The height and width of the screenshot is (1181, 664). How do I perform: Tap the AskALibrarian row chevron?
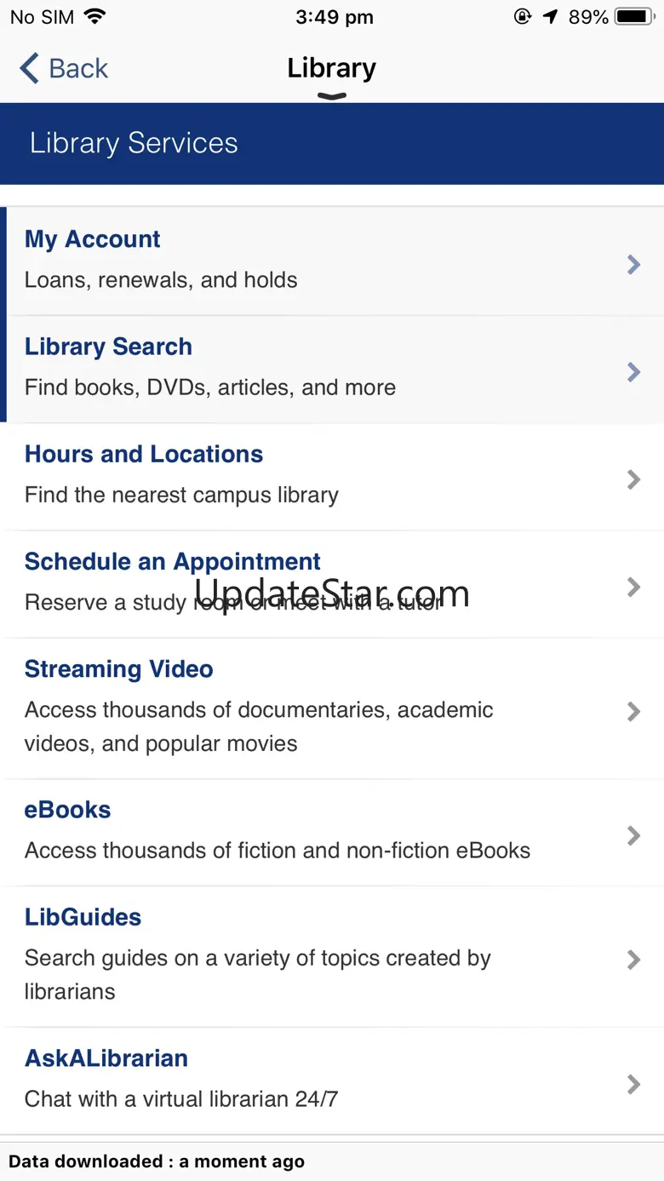click(633, 1084)
